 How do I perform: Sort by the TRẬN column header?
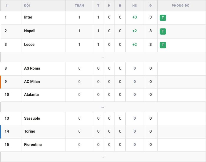tap(79, 6)
